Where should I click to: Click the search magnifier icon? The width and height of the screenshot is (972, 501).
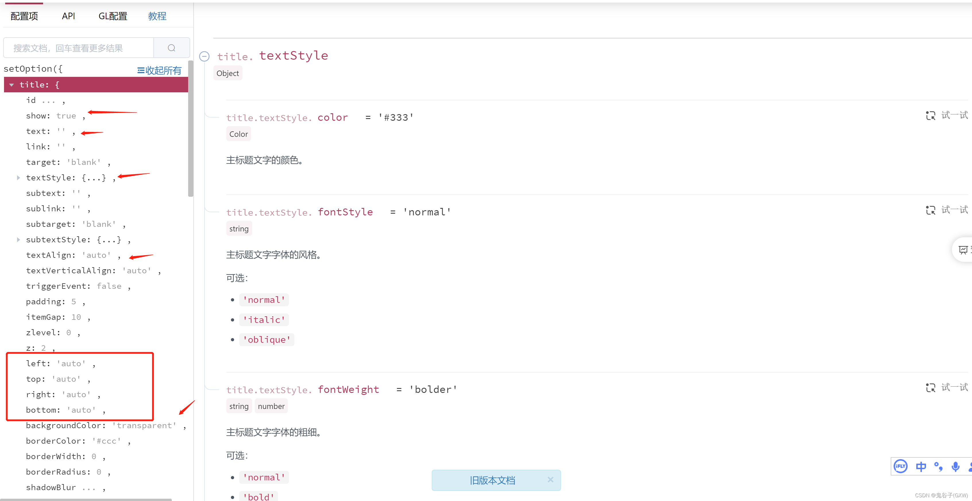(x=171, y=48)
